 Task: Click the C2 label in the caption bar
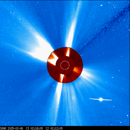tap(47, 128)
